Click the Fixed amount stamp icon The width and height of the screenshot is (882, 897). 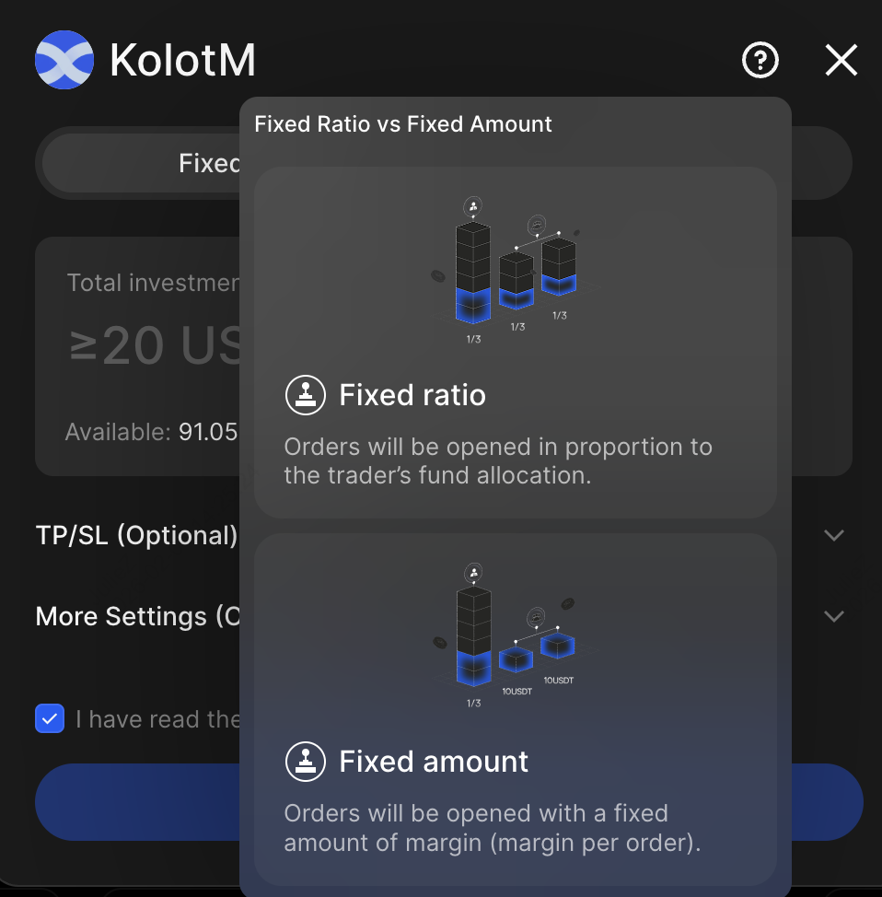click(303, 762)
